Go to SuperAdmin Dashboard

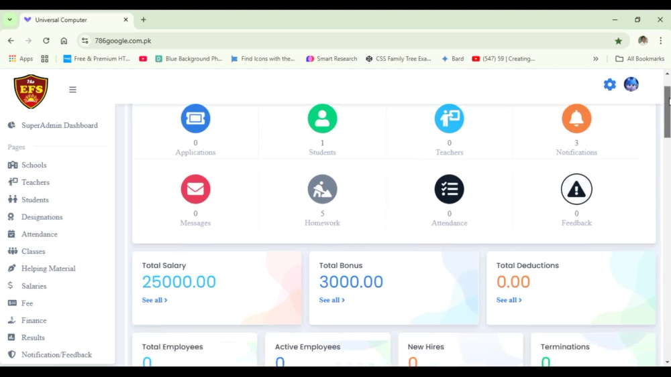(53, 125)
